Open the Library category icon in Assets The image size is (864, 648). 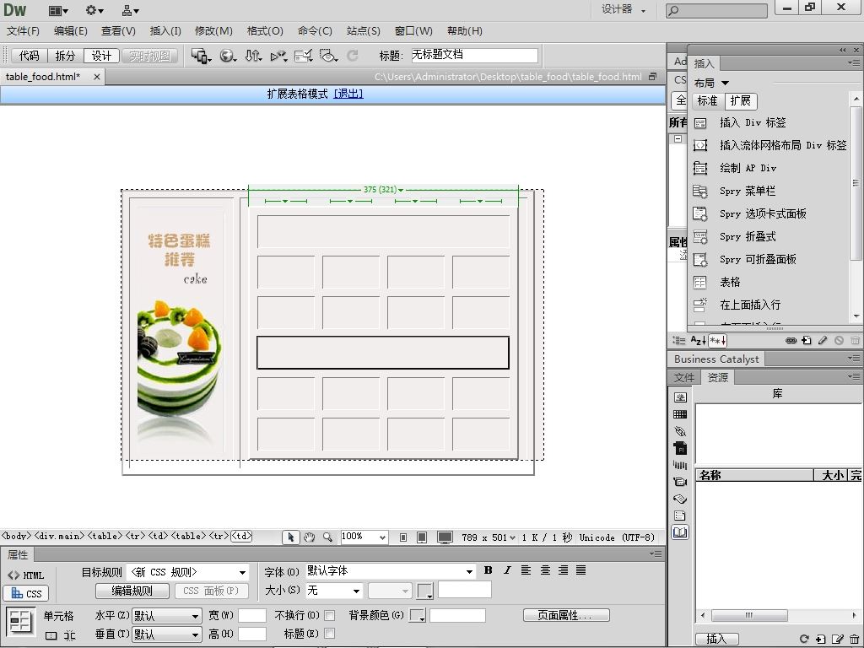pyautogui.click(x=680, y=532)
